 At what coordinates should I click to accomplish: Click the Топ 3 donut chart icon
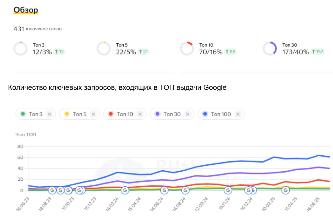click(x=20, y=49)
